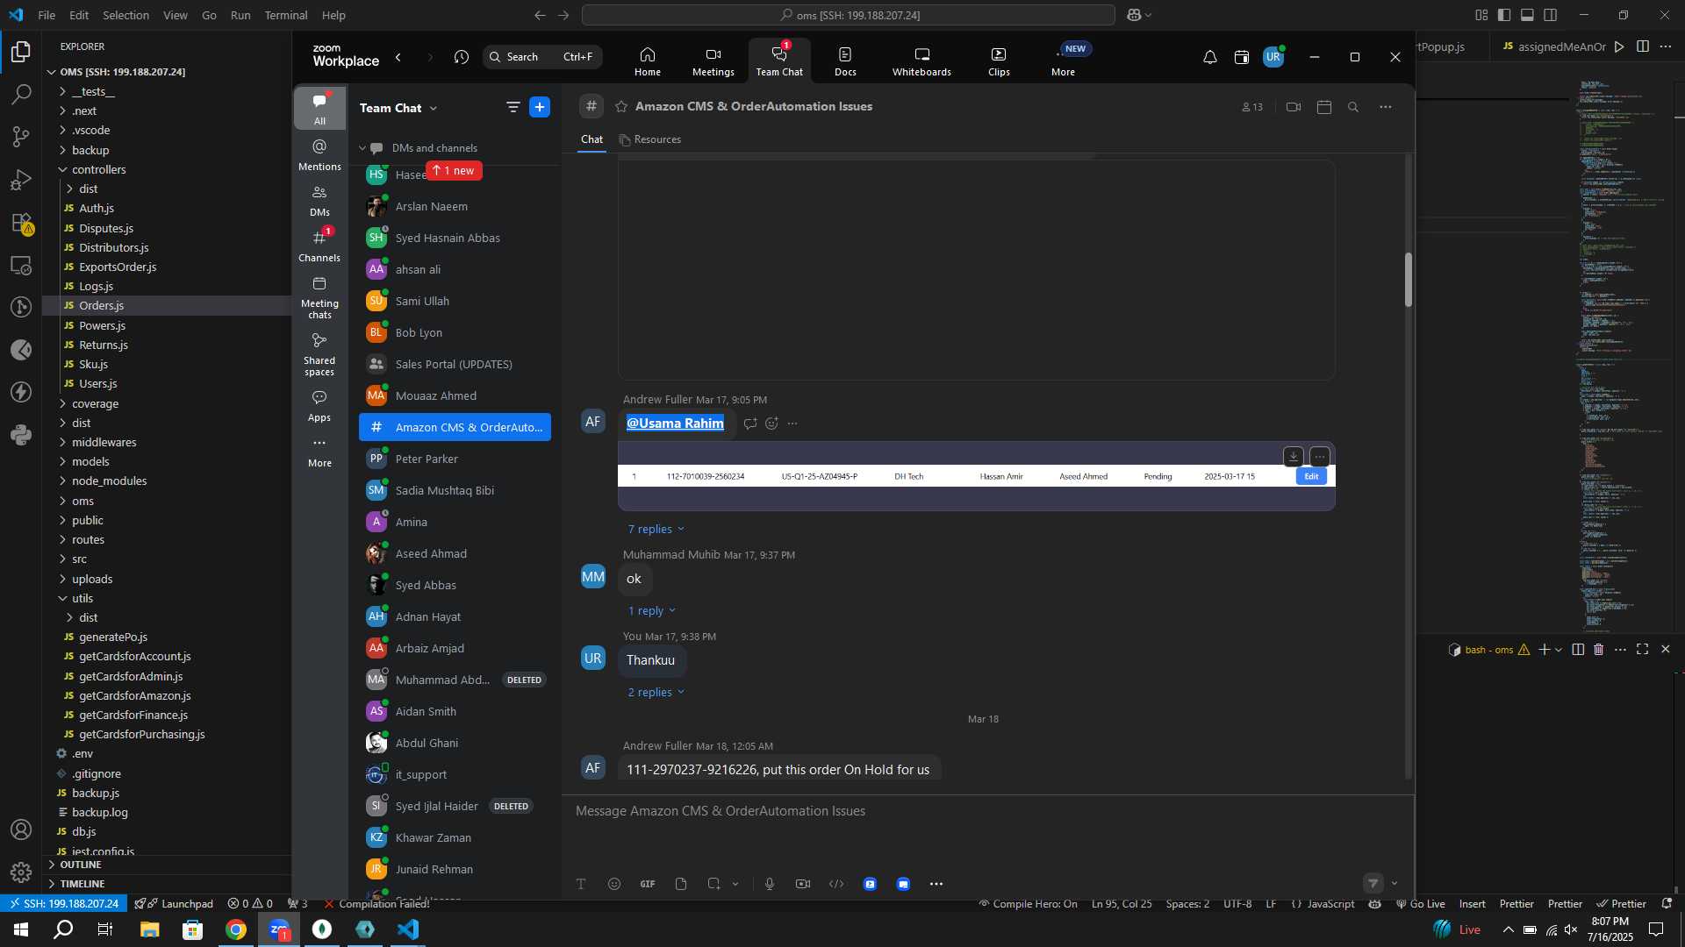Screen dimensions: 1685x947
Task: Open File Explorer from taskbar
Action: click(x=149, y=929)
